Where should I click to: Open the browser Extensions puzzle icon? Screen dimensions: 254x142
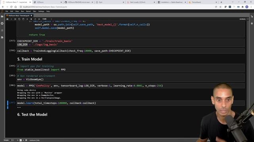click(242, 7)
